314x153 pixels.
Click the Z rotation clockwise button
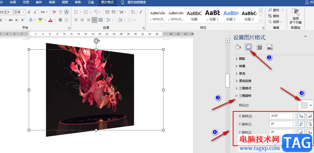point(302,132)
